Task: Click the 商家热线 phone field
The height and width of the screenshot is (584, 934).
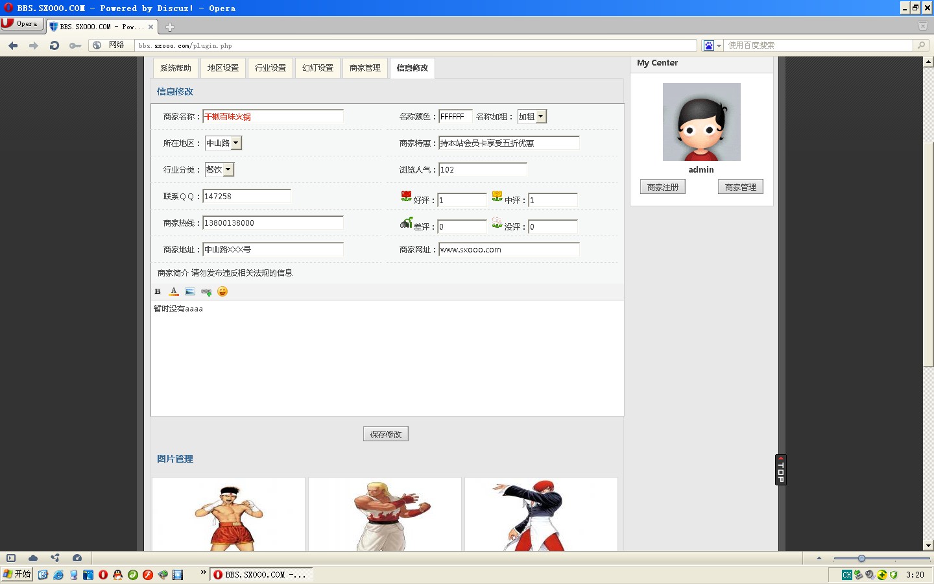Action: [x=273, y=223]
